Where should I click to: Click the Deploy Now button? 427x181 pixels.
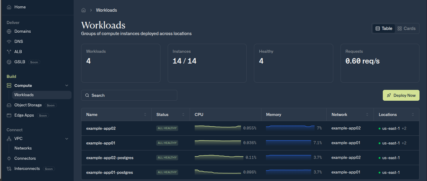click(401, 95)
